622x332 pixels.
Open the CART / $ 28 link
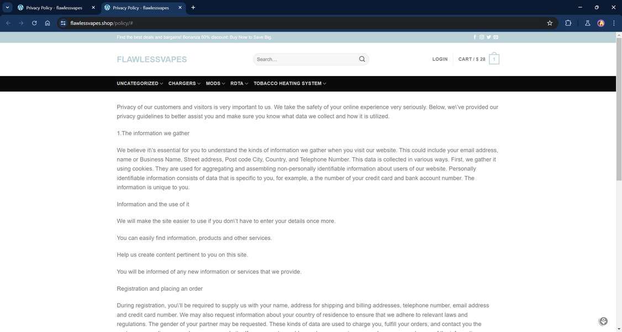[472, 59]
